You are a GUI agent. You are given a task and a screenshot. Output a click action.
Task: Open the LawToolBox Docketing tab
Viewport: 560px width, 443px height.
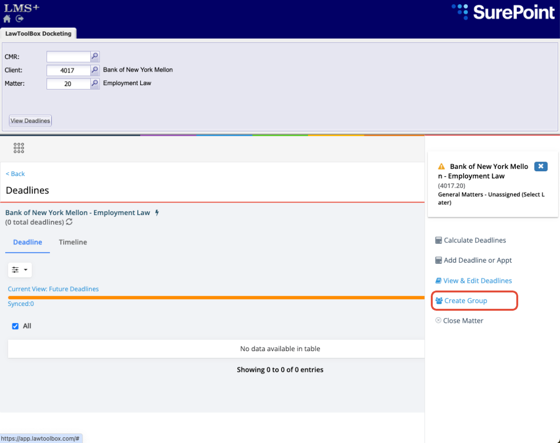tap(38, 34)
